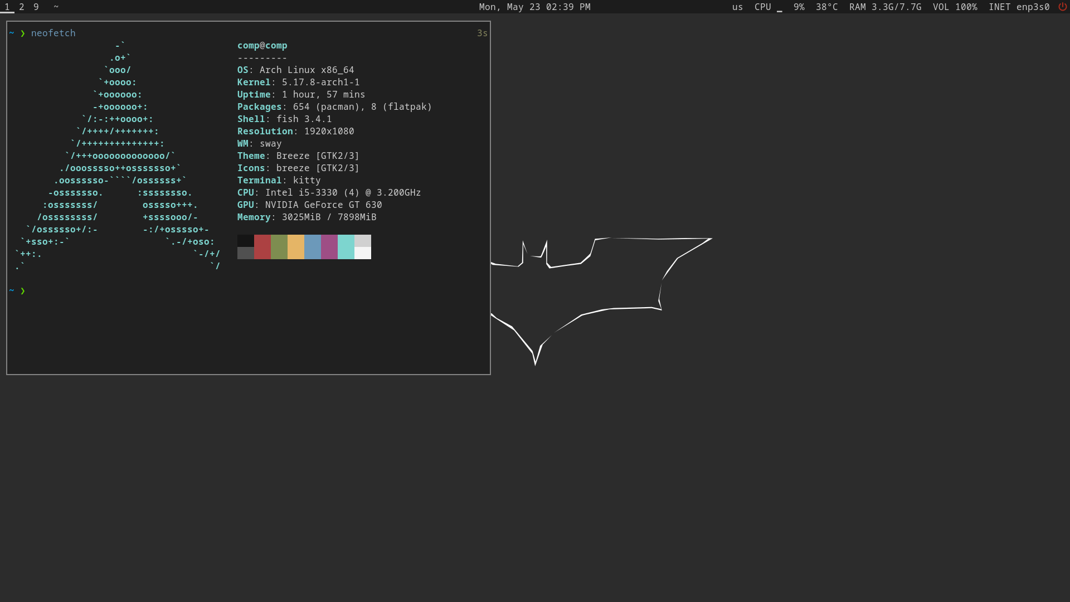1070x602 pixels.
Task: Click the red power icon in status bar
Action: point(1062,7)
